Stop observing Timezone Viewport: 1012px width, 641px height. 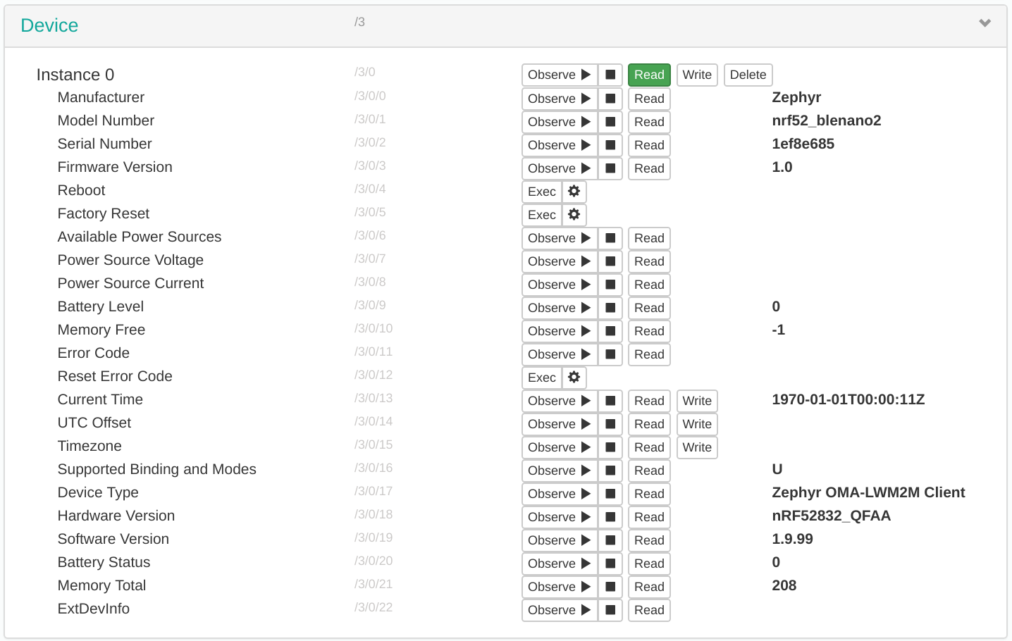(610, 447)
